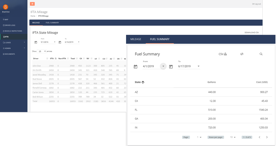Screen dimensions: 280x146
Task: Click the orange hamburger menu icon
Action: [x=32, y=4]
